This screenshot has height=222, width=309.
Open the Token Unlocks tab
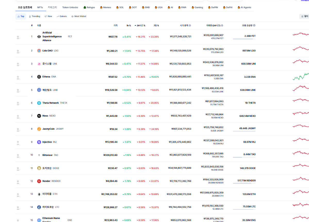click(x=70, y=7)
